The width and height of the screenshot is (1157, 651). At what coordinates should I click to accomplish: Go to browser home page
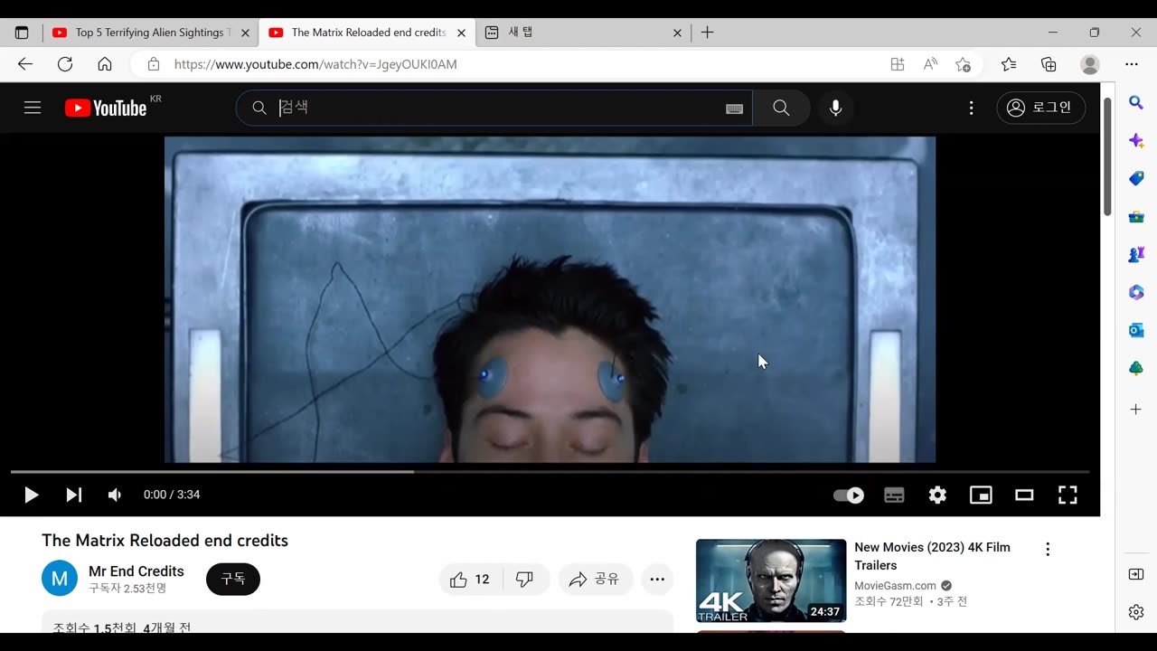(x=105, y=64)
